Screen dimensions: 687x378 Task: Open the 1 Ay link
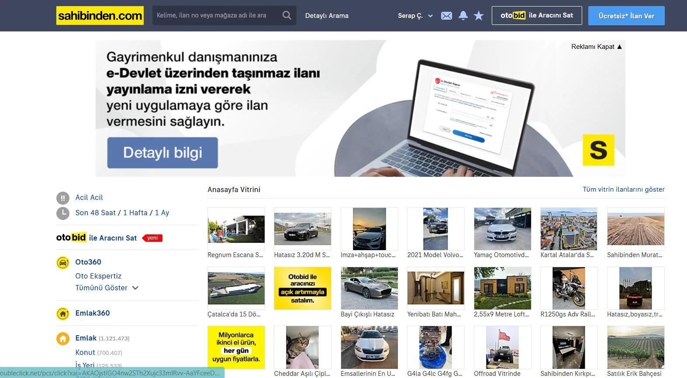pyautogui.click(x=162, y=213)
